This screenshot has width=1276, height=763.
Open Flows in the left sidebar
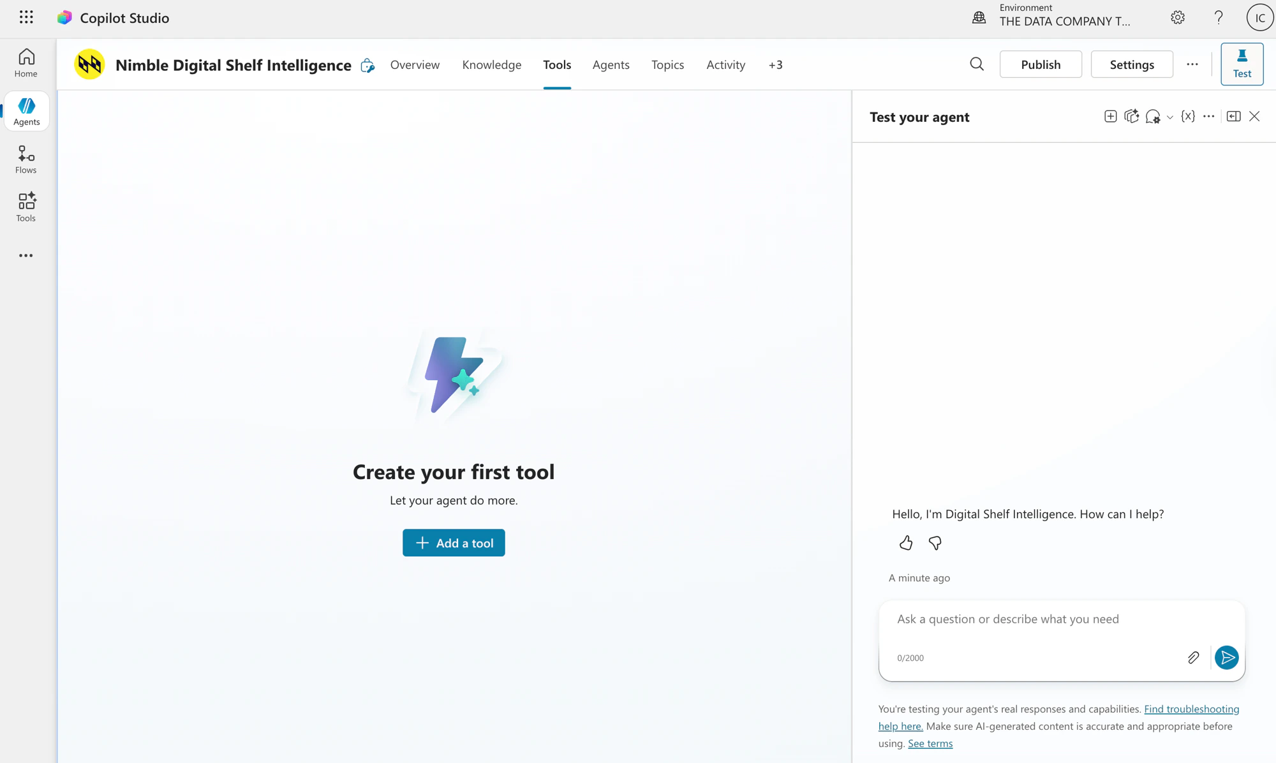(x=26, y=159)
